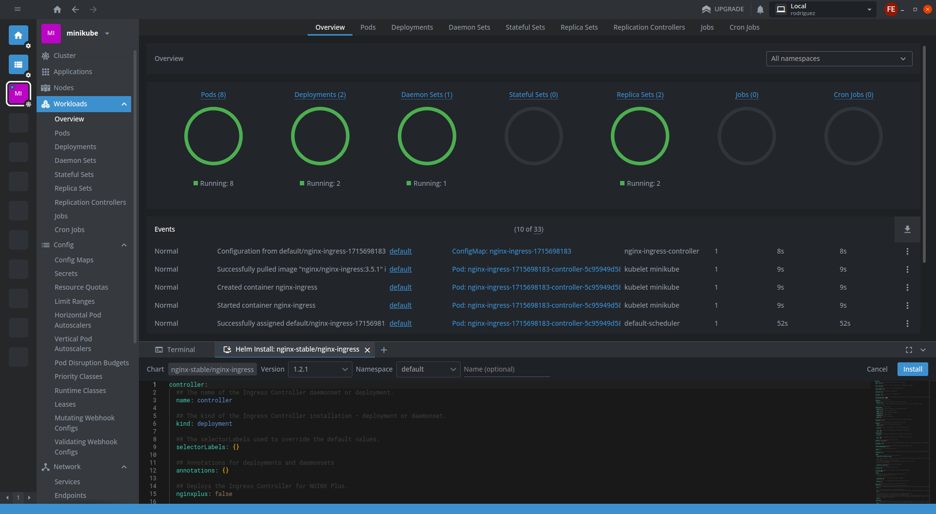Click the Stateful Sets (0) link
The image size is (936, 514).
533,95
